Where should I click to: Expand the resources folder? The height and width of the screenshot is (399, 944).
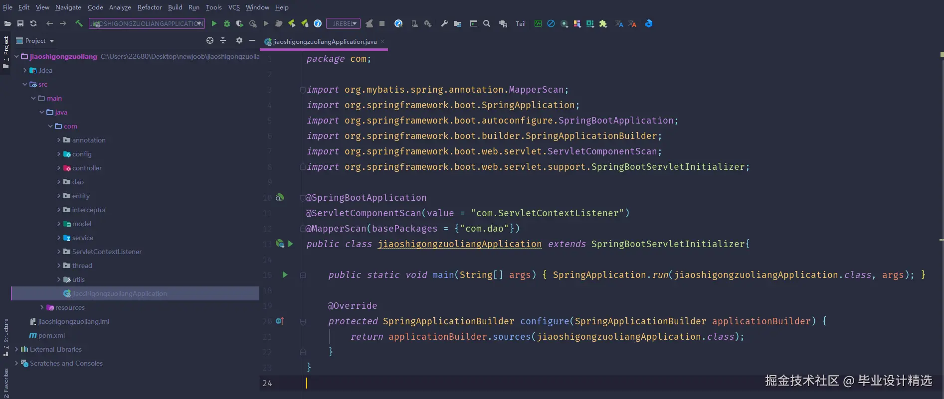click(42, 307)
